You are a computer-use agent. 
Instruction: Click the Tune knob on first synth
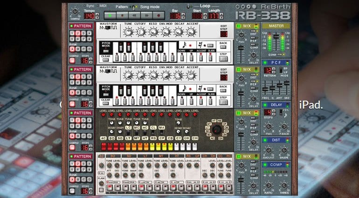pos(128,32)
